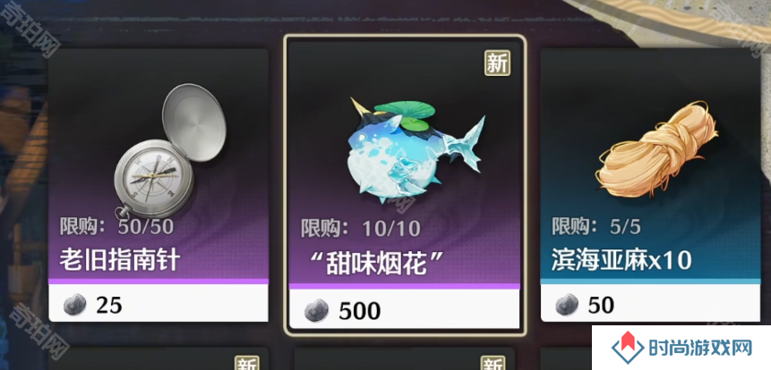Click the 新 badge on bottom-middle partial card
Viewport: 771px width, 370px height.
coord(493,363)
